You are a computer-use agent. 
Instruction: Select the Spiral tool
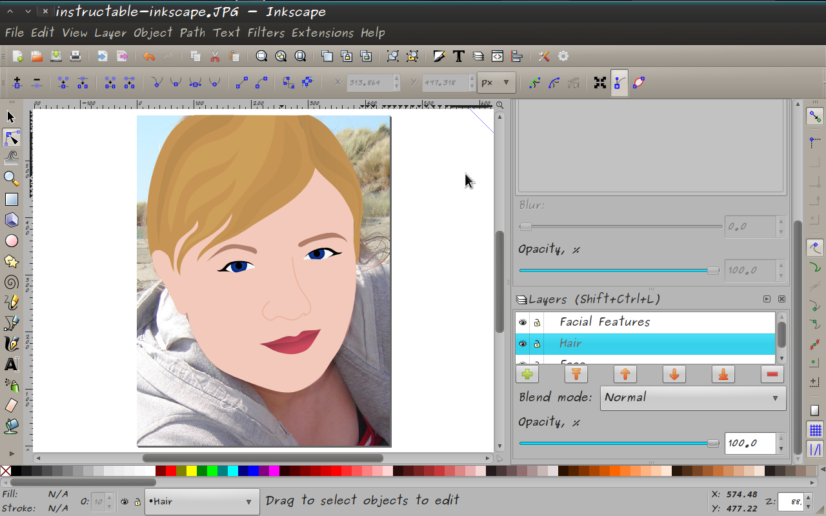pos(11,282)
